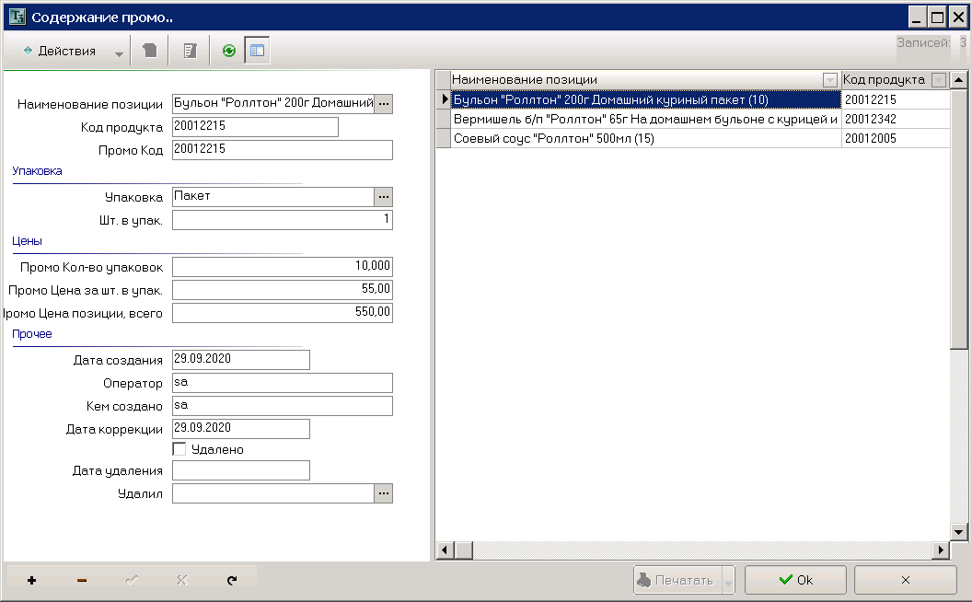
Task: Focus the Наименование позиции input field
Action: point(273,103)
